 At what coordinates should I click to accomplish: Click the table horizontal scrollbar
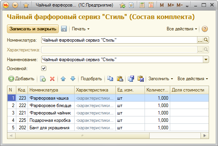tap(108, 135)
